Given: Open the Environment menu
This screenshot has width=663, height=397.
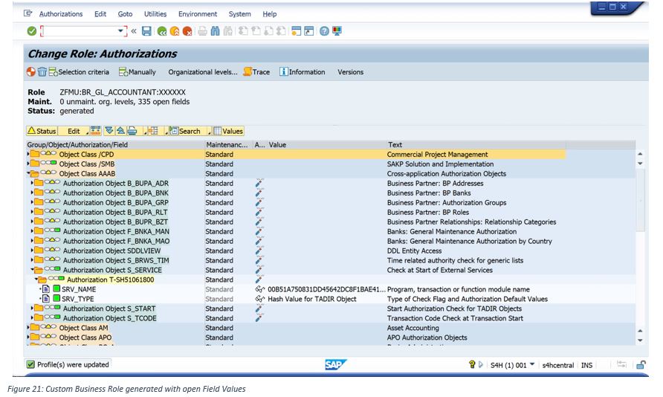Looking at the screenshot, I should [x=198, y=14].
